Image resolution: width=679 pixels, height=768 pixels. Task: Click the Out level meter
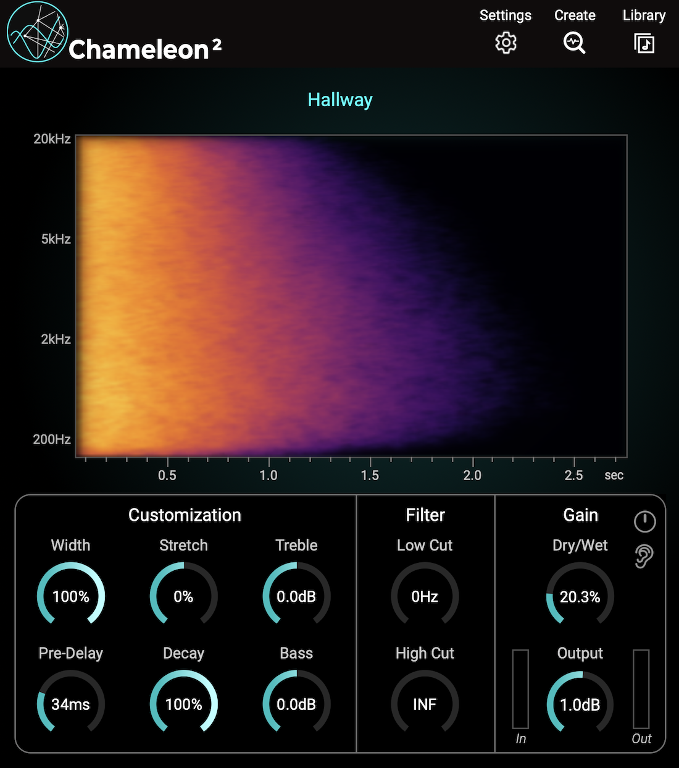point(641,689)
